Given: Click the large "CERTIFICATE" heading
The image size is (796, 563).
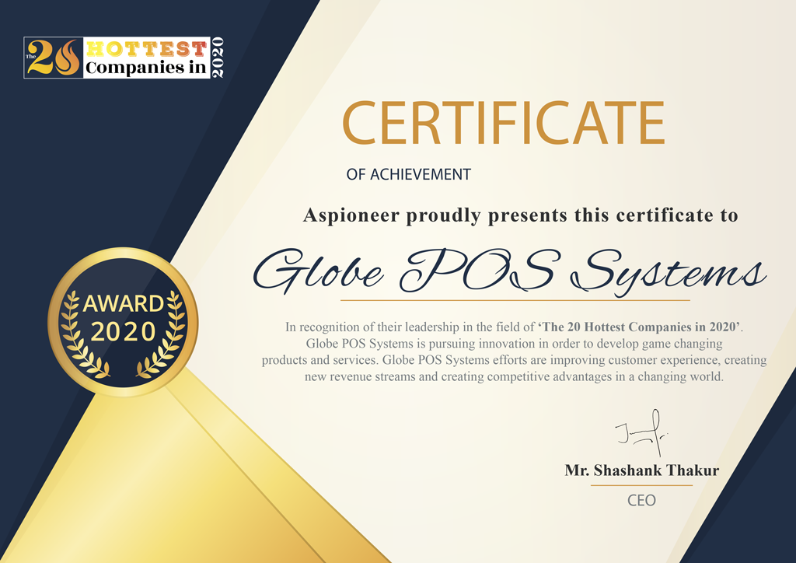Looking at the screenshot, I should coord(504,124).
